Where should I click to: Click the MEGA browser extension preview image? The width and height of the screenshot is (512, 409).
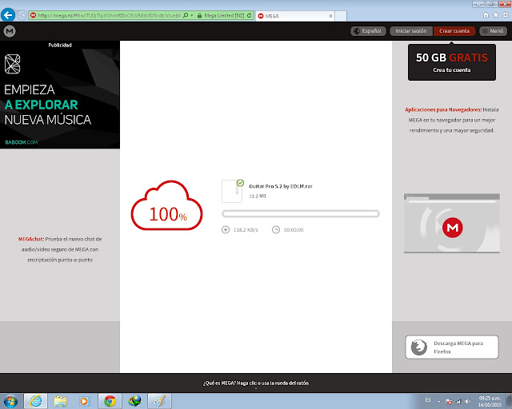[451, 224]
